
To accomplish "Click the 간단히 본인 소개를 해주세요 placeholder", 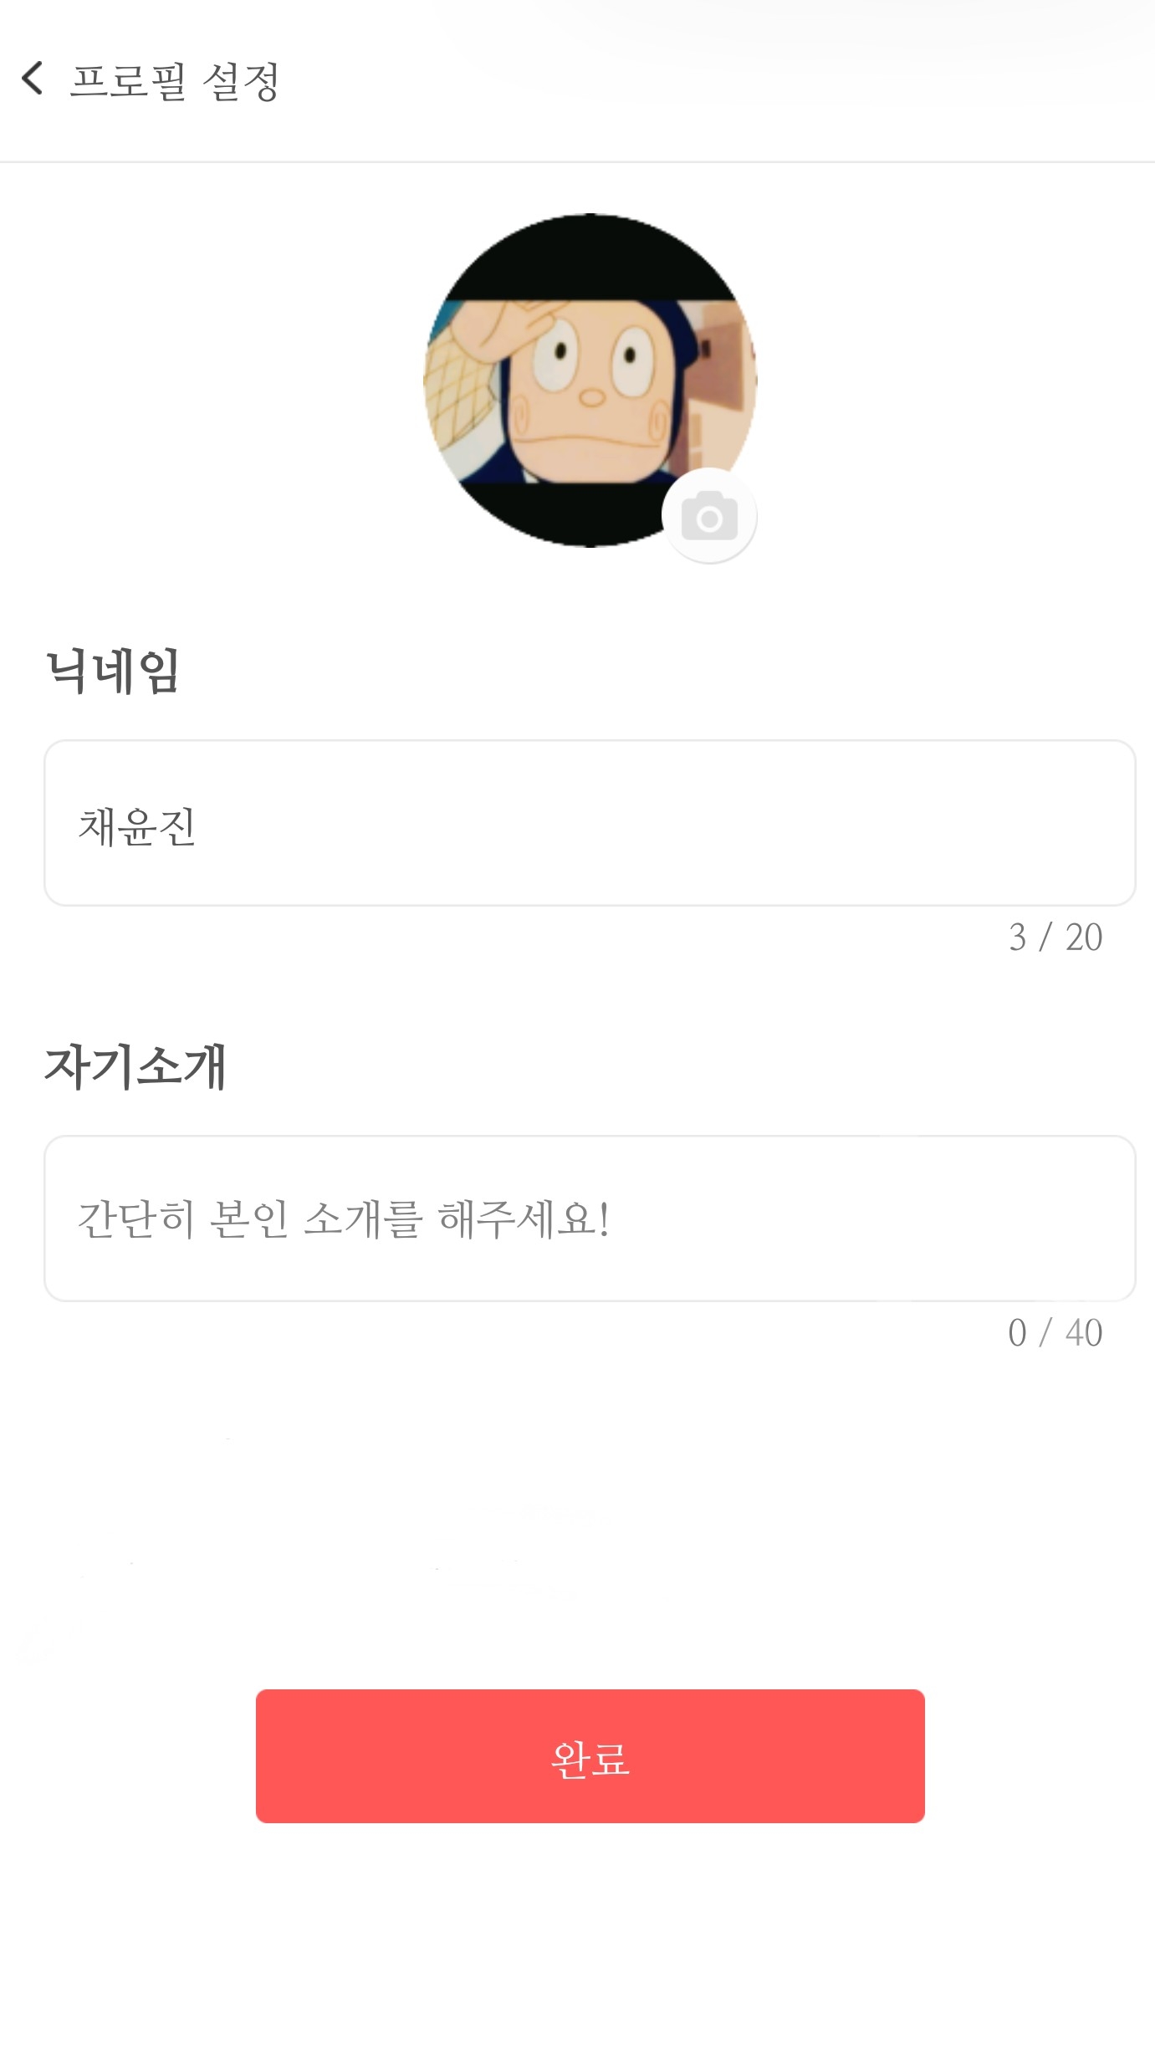I will (343, 1219).
